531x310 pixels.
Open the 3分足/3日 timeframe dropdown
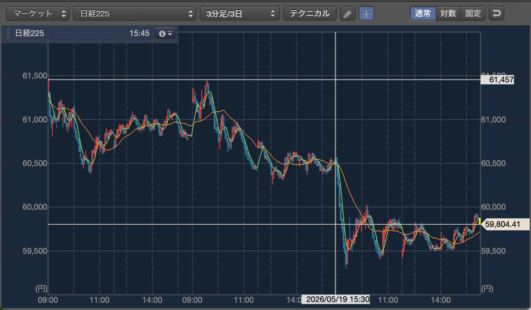(239, 13)
